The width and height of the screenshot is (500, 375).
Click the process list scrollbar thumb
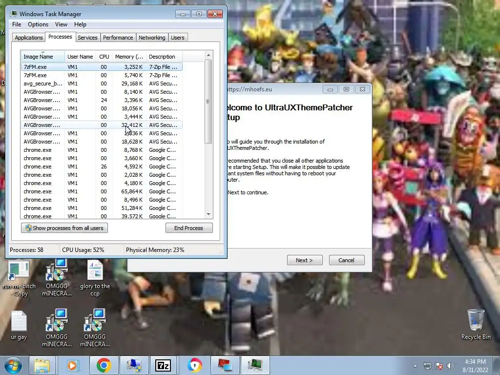(x=208, y=102)
